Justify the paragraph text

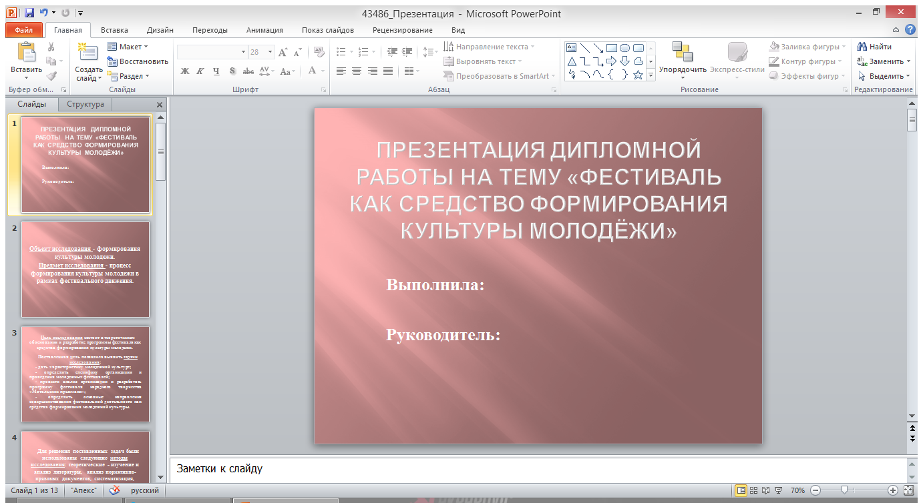(388, 71)
